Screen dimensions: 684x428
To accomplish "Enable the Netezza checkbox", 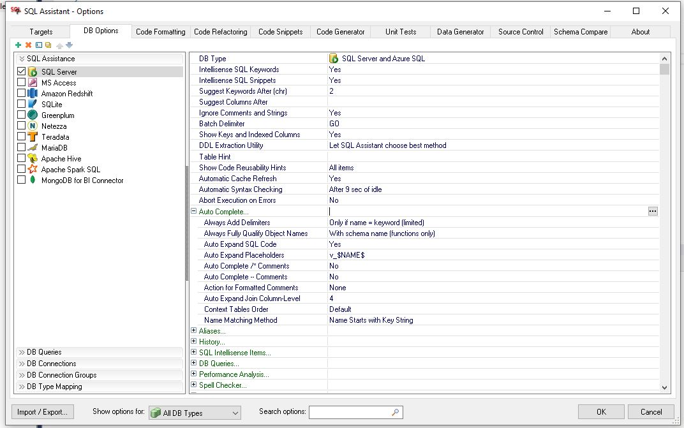I will click(x=22, y=126).
